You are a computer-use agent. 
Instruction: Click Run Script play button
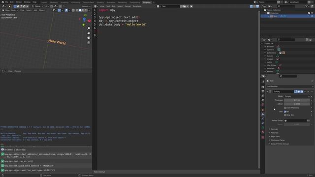tap(191, 6)
